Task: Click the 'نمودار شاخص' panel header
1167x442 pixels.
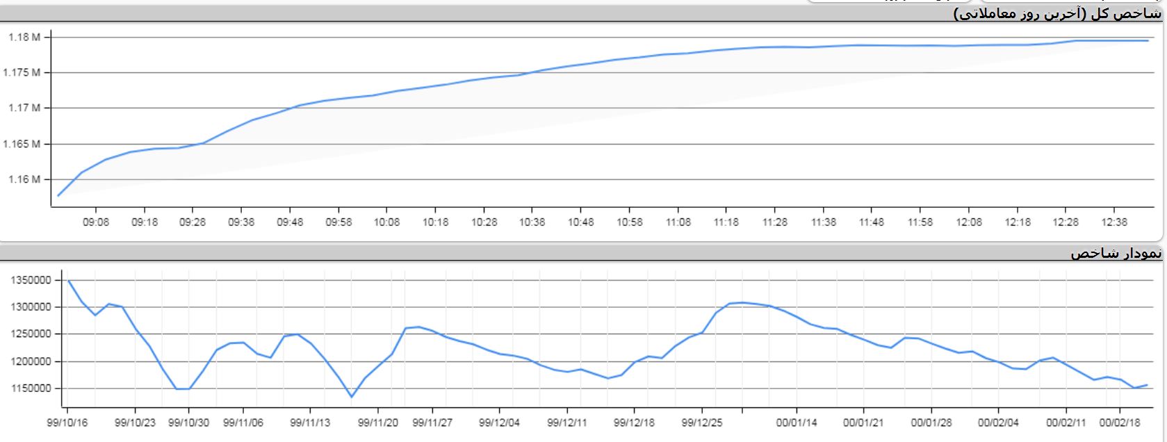Action: [x=1115, y=254]
